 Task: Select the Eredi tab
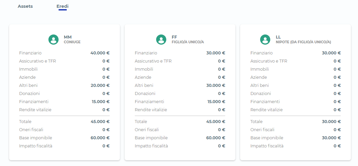(x=62, y=6)
